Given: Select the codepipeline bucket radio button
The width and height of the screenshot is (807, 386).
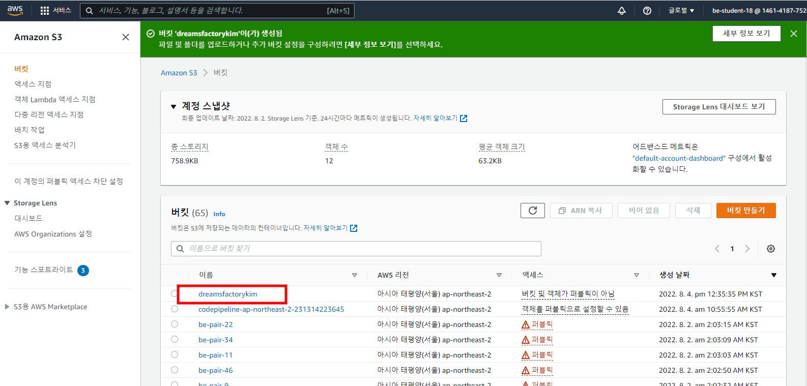Looking at the screenshot, I should (175, 309).
